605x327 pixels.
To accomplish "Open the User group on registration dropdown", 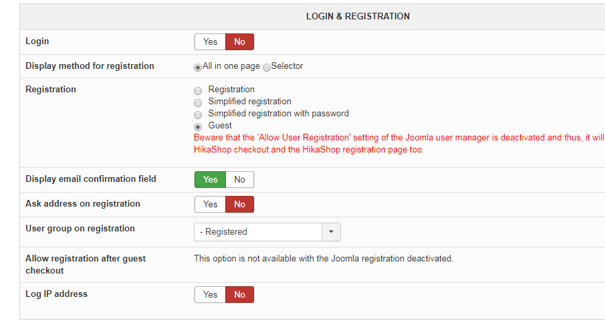I will pyautogui.click(x=259, y=232).
